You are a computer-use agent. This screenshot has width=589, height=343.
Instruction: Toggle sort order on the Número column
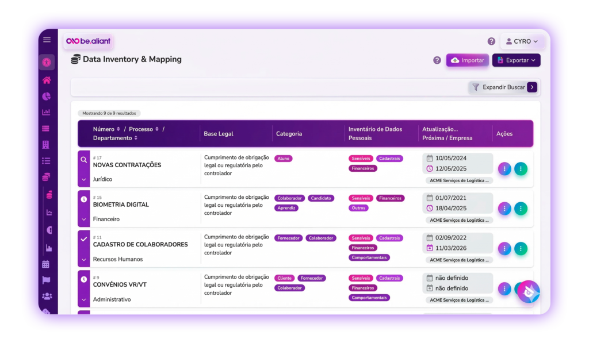[118, 129]
